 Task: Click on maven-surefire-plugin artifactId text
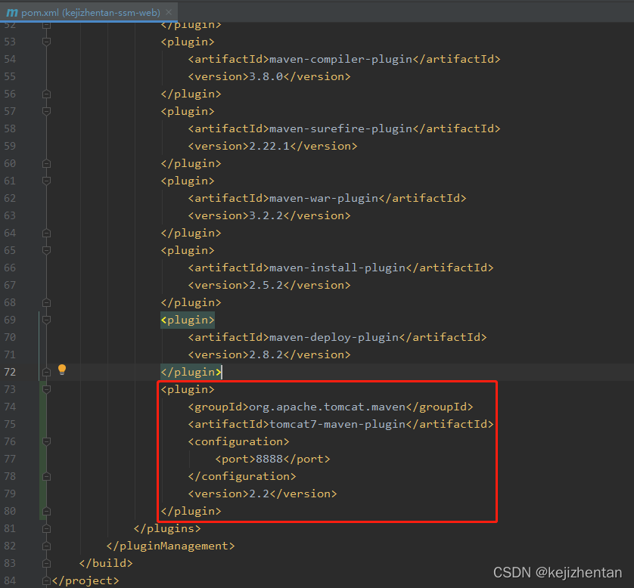(340, 128)
